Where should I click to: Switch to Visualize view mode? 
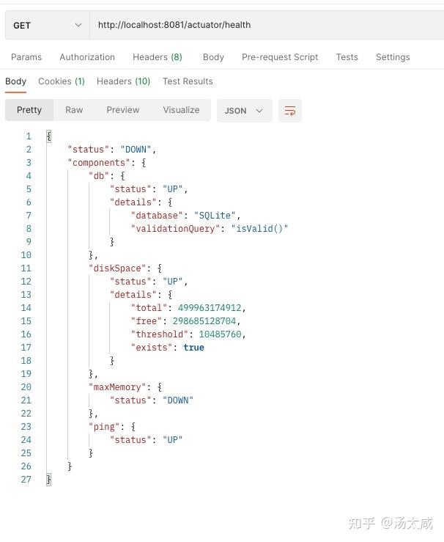[181, 110]
